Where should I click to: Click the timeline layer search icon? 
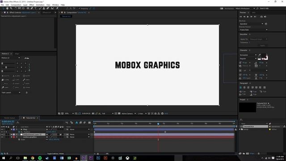(x=18, y=123)
